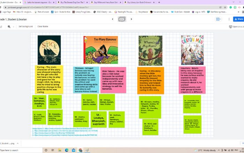
Task: Switch to the 'Buy Wilbie and Harry Book' tab
Action: [x=106, y=2]
